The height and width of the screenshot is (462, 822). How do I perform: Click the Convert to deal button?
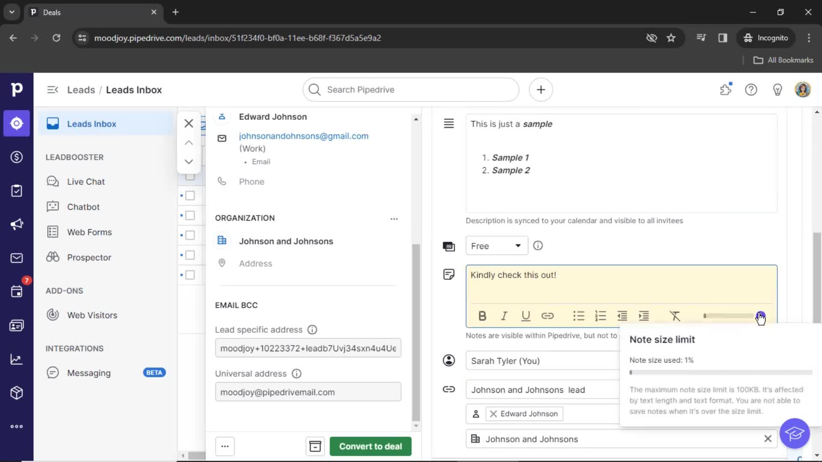click(x=370, y=446)
